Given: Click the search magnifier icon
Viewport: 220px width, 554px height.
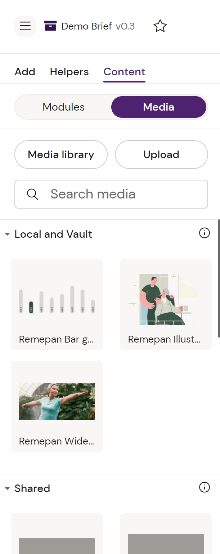Looking at the screenshot, I should point(32,194).
